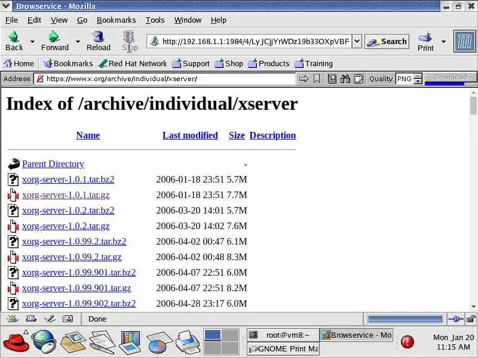Viewport: 478px width, 358px height.
Task: Switch to the root@vm8 terminal task
Action: tap(283, 335)
